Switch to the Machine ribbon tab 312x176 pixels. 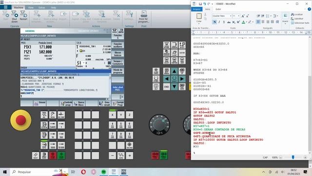point(19,7)
